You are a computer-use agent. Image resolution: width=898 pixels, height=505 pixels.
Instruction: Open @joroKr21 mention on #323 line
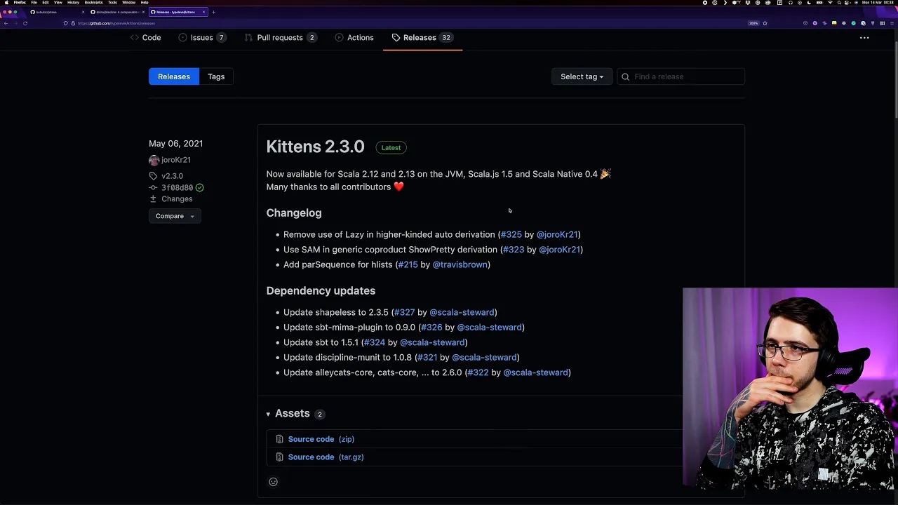(559, 250)
